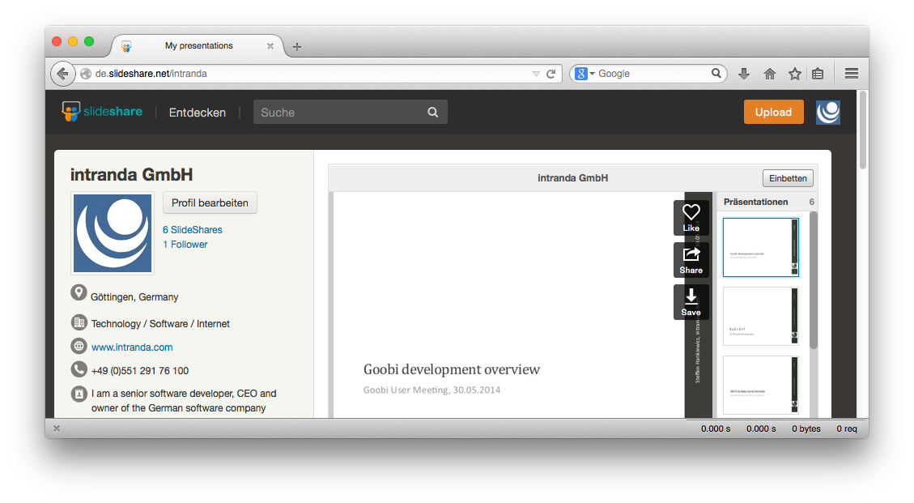
Task: Click the intranda GmbH profile heading
Action: point(132,174)
